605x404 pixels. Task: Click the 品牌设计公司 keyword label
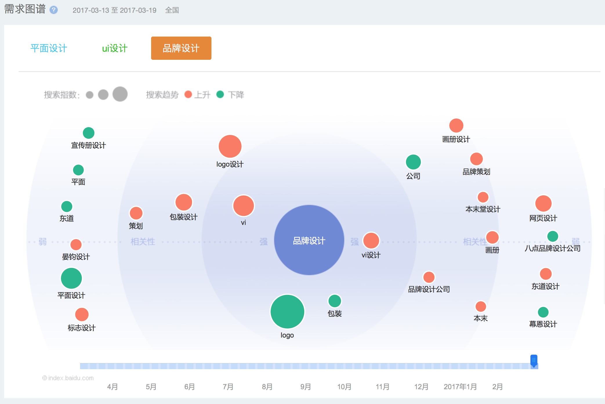point(429,289)
